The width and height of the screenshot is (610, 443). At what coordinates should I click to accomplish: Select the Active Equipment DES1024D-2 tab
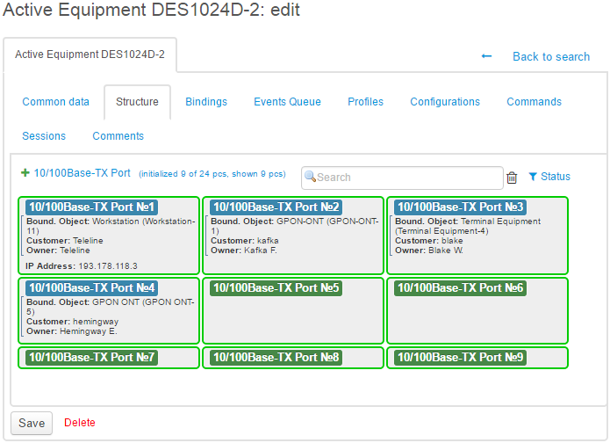click(x=90, y=54)
